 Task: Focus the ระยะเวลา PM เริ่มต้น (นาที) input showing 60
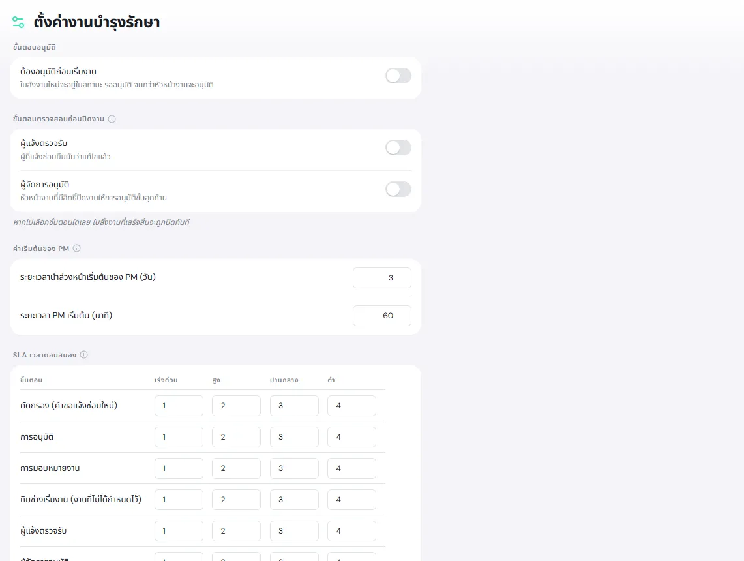(382, 316)
